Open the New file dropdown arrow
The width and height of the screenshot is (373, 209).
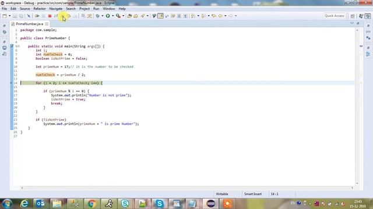point(9,16)
